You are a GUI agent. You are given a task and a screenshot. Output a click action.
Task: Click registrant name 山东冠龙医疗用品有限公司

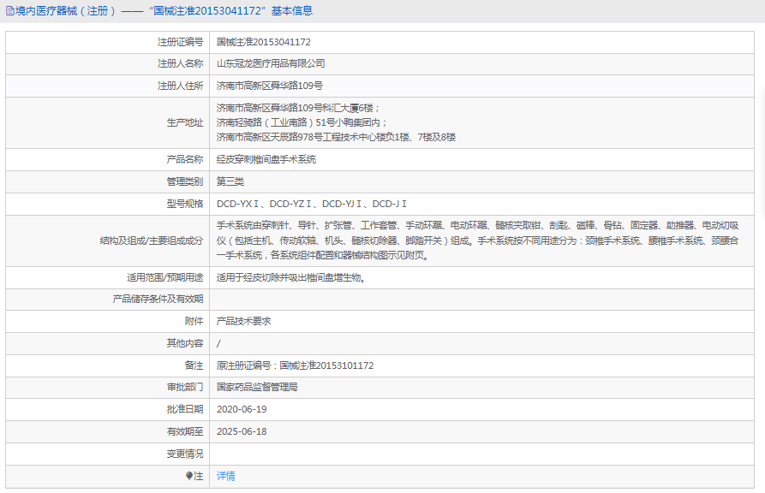click(x=272, y=63)
